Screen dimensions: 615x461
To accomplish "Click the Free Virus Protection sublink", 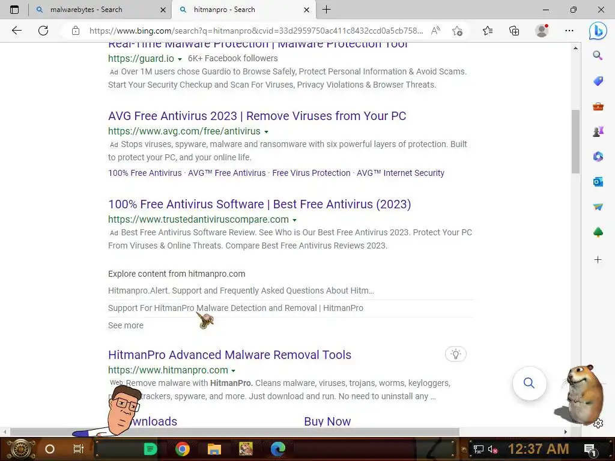I will click(x=311, y=173).
